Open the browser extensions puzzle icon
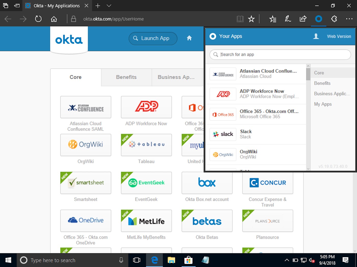The image size is (357, 267). [x=334, y=19]
